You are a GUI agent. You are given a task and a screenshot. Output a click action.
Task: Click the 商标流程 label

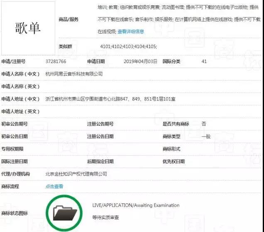click(x=10, y=186)
